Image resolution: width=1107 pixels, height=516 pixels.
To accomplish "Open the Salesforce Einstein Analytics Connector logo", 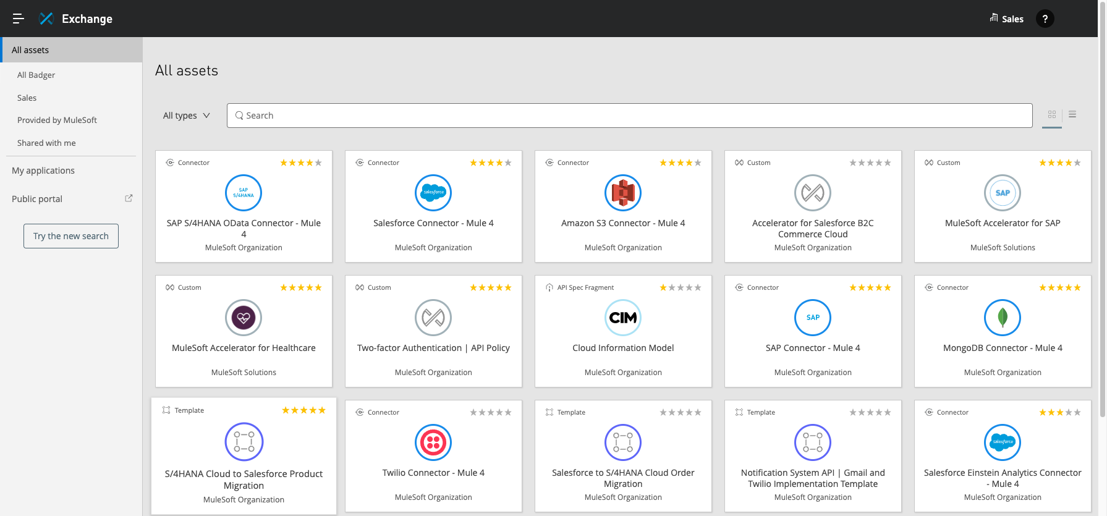I will click(1003, 442).
